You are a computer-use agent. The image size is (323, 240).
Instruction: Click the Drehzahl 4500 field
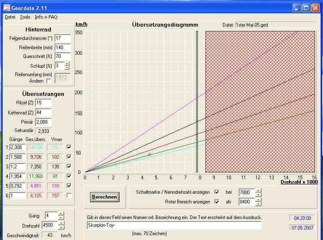pos(50,225)
